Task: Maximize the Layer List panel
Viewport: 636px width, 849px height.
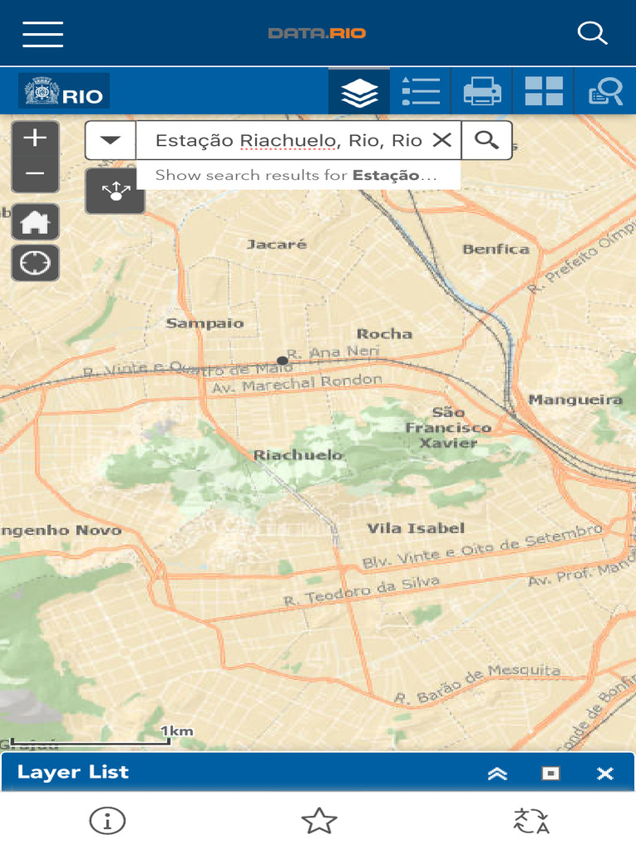Action: click(x=551, y=774)
